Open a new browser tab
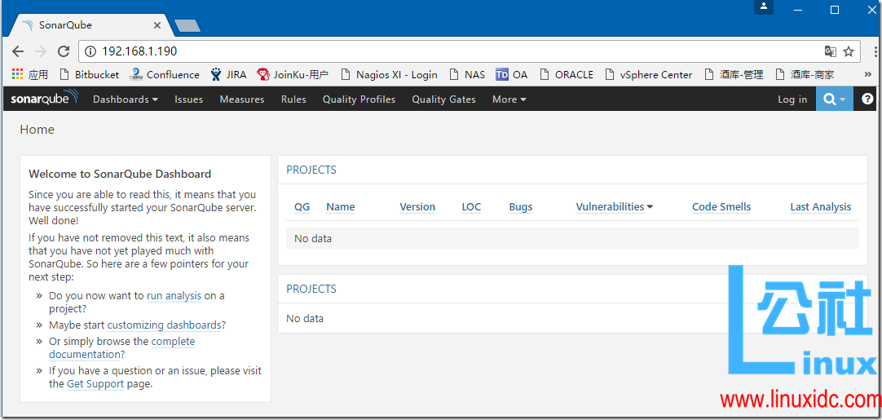The width and height of the screenshot is (882, 420). pyautogui.click(x=187, y=26)
